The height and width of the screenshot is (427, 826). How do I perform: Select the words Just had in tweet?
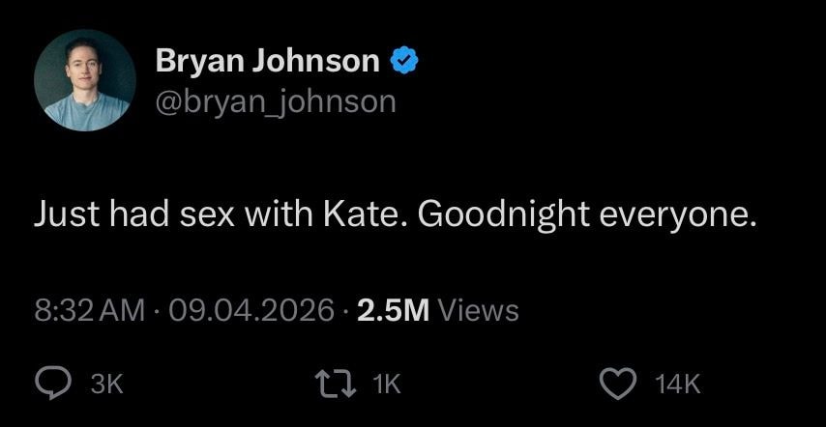[x=102, y=214]
